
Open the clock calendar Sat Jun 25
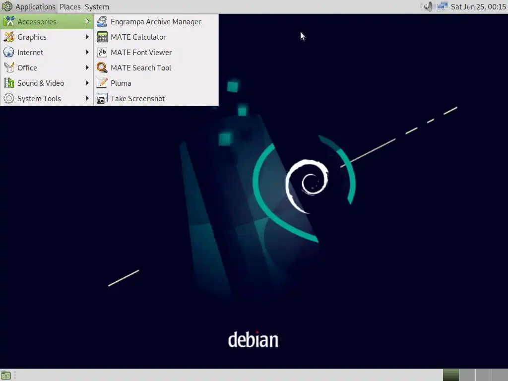click(x=478, y=6)
